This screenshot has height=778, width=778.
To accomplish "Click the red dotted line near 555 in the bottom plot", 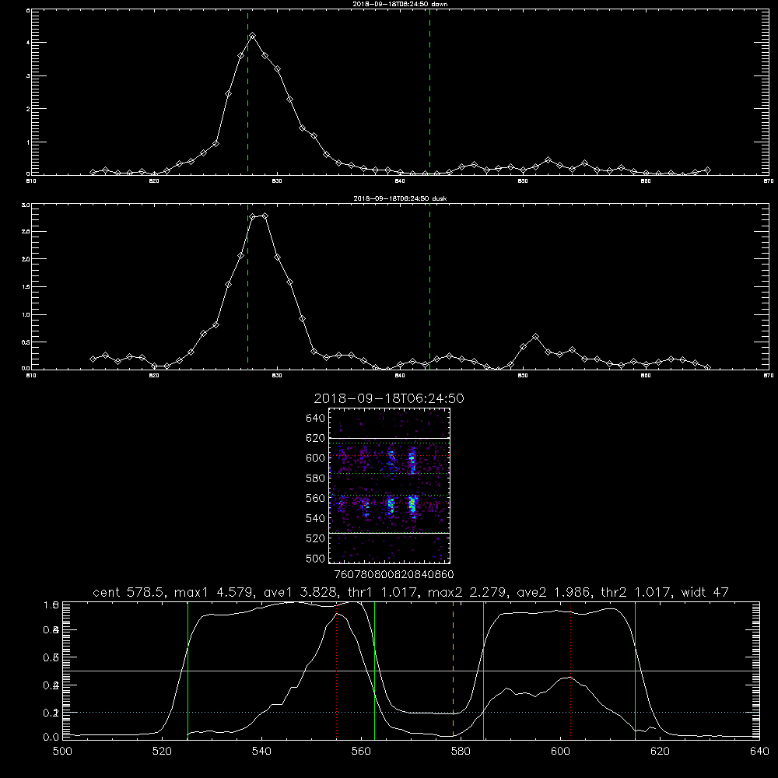I will pyautogui.click(x=336, y=670).
